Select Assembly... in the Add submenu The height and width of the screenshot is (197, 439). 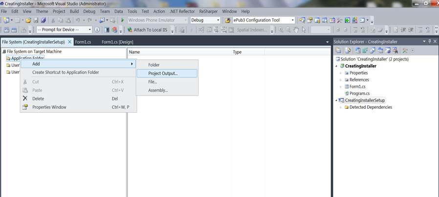click(158, 90)
